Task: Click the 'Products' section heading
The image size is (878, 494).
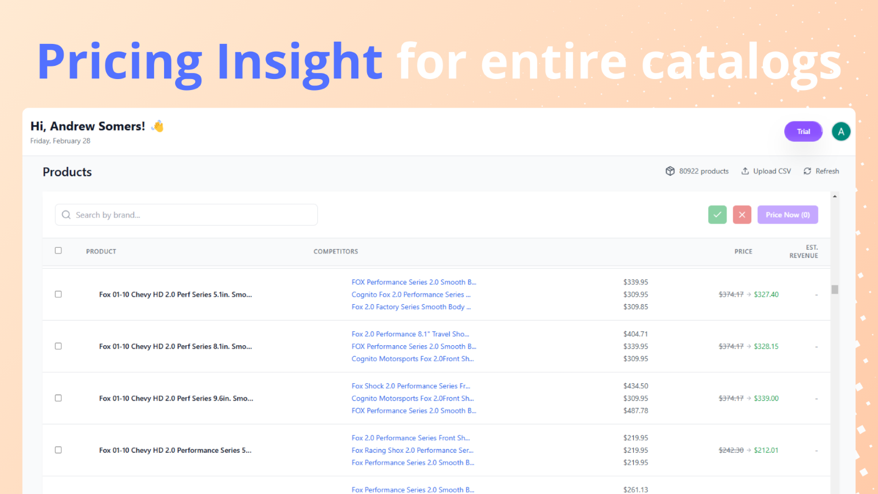Action: 67,172
